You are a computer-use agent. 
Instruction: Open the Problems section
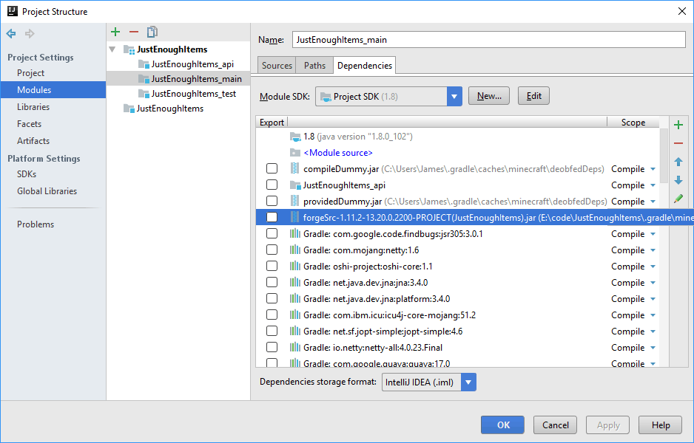tap(36, 224)
